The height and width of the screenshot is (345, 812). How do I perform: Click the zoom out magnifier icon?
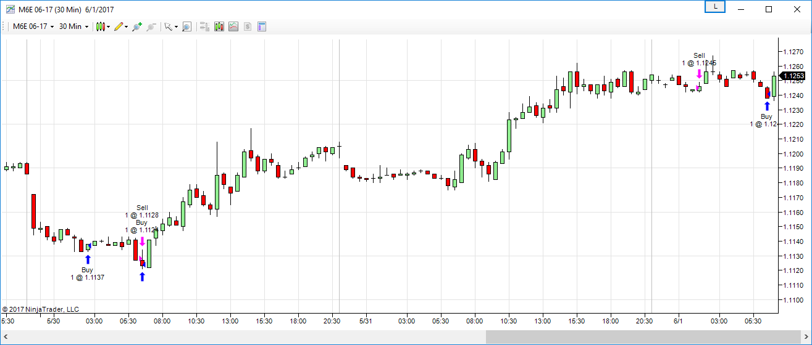151,26
